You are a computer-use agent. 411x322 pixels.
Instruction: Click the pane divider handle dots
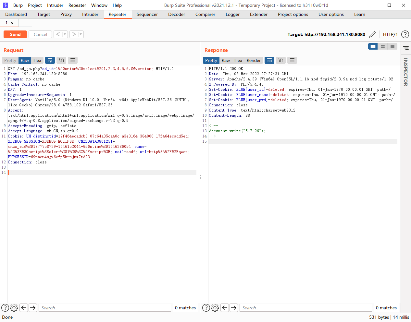(x=200, y=177)
